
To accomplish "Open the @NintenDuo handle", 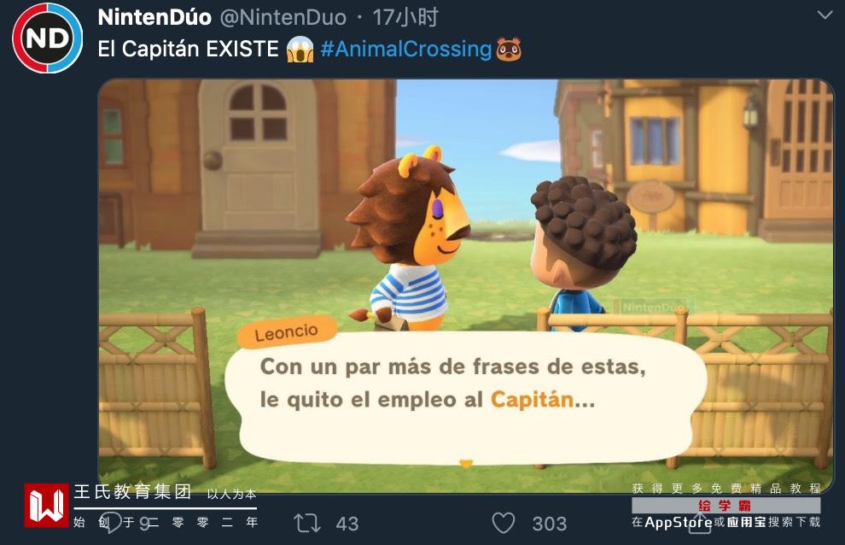I will pos(283,18).
